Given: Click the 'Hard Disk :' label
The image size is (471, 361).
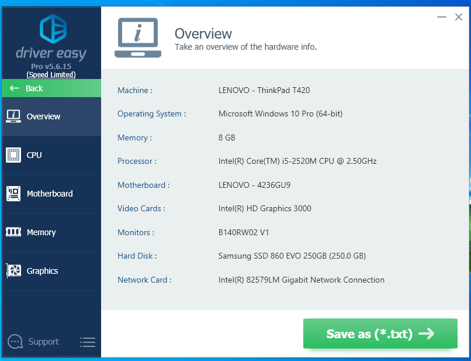Looking at the screenshot, I should tap(137, 256).
